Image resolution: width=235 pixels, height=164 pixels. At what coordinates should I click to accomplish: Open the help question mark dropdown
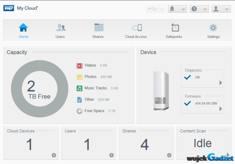point(199,9)
